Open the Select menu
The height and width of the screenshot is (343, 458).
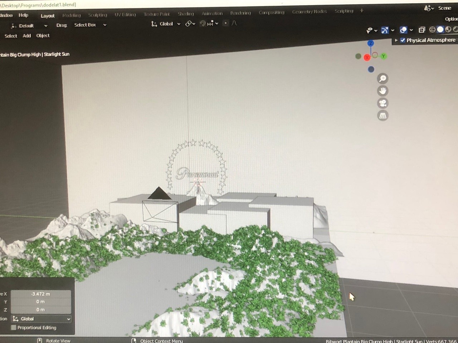click(11, 36)
